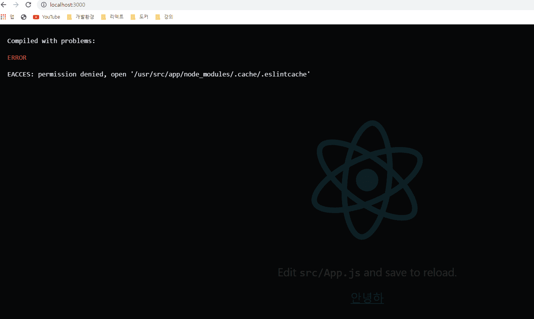The height and width of the screenshot is (319, 534).
Task: Click the React atom logo
Action: click(367, 180)
